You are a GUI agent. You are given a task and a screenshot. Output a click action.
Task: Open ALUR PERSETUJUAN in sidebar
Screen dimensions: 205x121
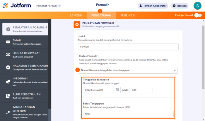click(x=24, y=96)
